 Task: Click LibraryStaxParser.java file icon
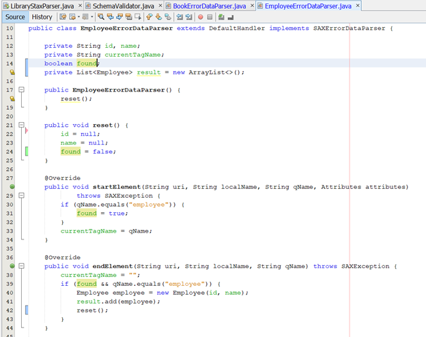(x=6, y=6)
